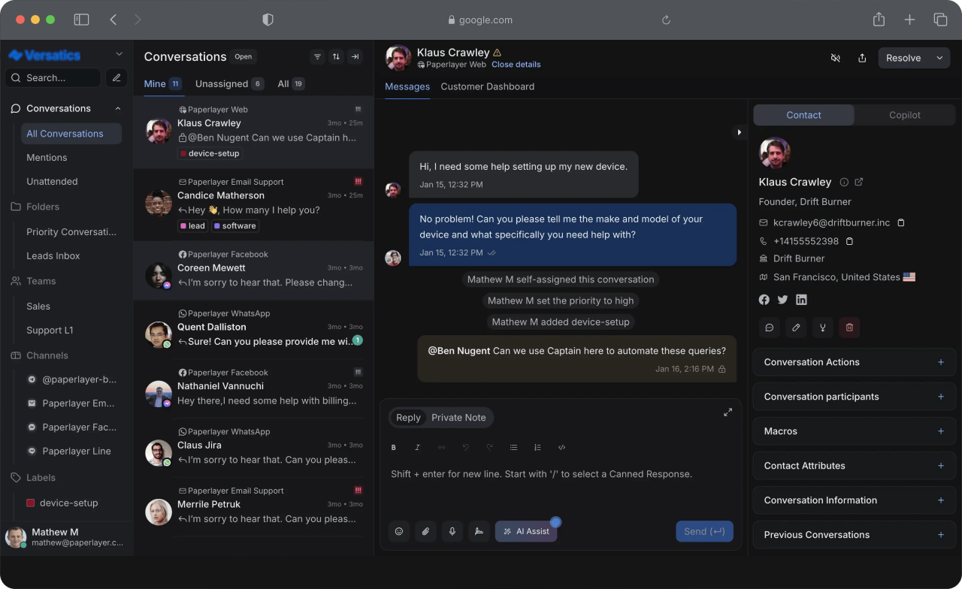Click the Resolve button
Viewport: 962px width, 589px height.
coord(903,58)
